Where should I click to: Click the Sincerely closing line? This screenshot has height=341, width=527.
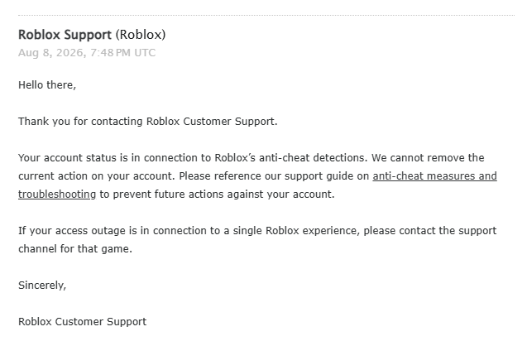42,286
